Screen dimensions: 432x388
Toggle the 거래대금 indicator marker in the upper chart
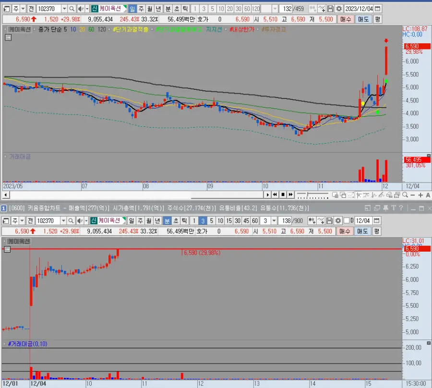tap(5, 157)
